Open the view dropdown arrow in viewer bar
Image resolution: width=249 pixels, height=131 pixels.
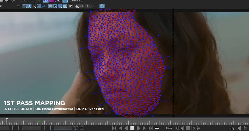pos(18,6)
